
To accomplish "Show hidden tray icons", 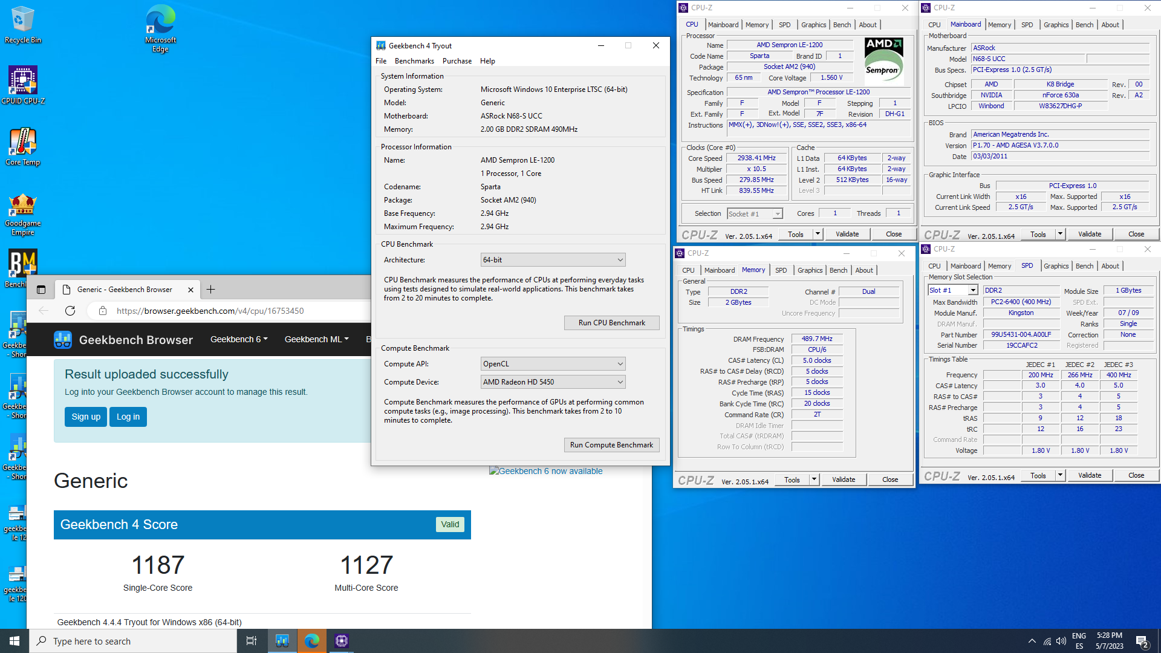I will click(x=1032, y=641).
